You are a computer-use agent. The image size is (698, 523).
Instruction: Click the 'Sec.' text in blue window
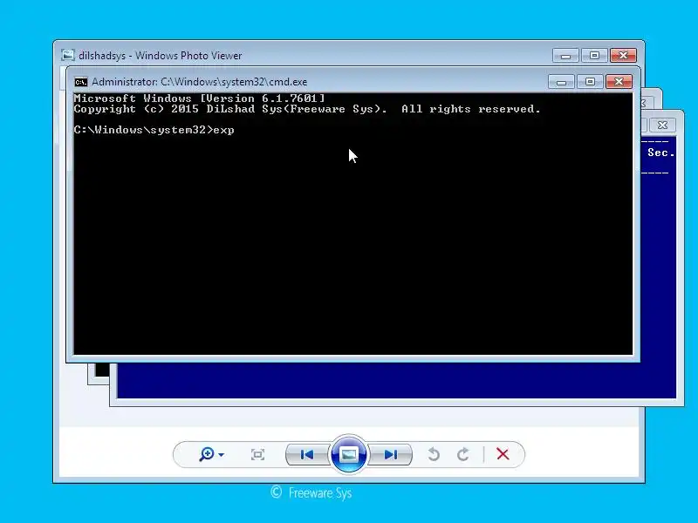(x=660, y=153)
